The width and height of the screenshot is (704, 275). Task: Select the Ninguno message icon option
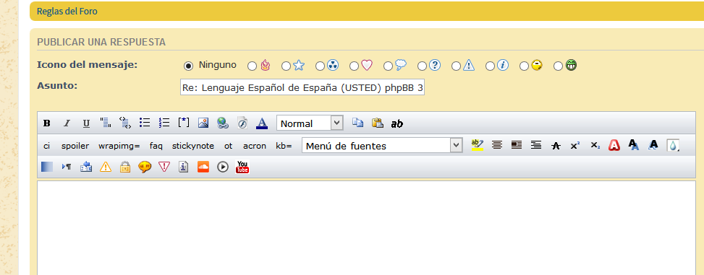pos(189,66)
